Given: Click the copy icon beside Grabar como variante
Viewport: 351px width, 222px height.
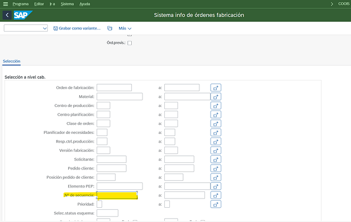Looking at the screenshot, I should click(109, 29).
